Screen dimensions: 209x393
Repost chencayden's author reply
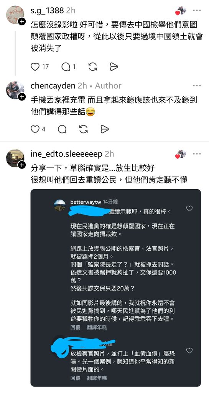tap(83, 129)
